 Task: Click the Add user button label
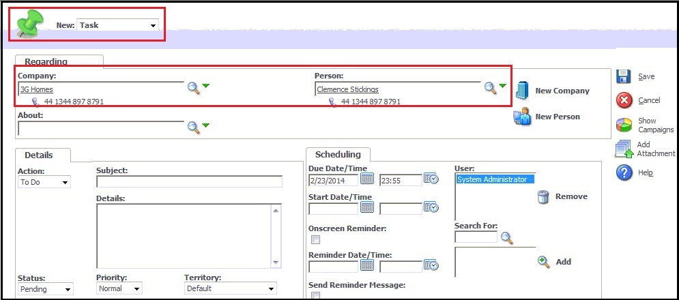coord(564,262)
